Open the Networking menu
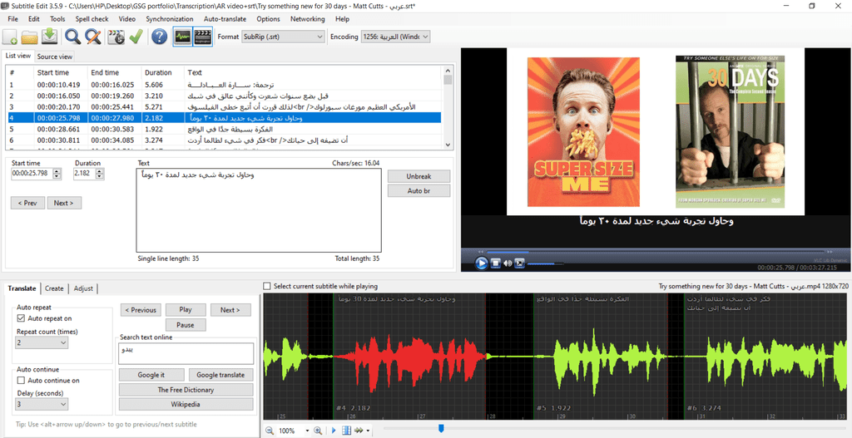 [308, 19]
